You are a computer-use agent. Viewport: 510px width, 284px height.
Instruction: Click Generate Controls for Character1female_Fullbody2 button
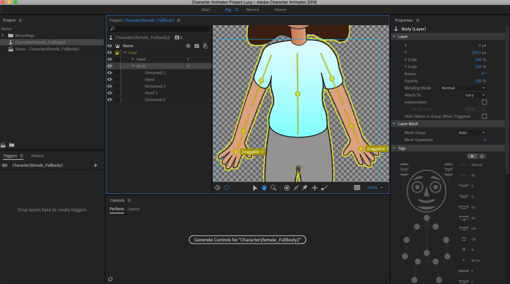coord(248,240)
